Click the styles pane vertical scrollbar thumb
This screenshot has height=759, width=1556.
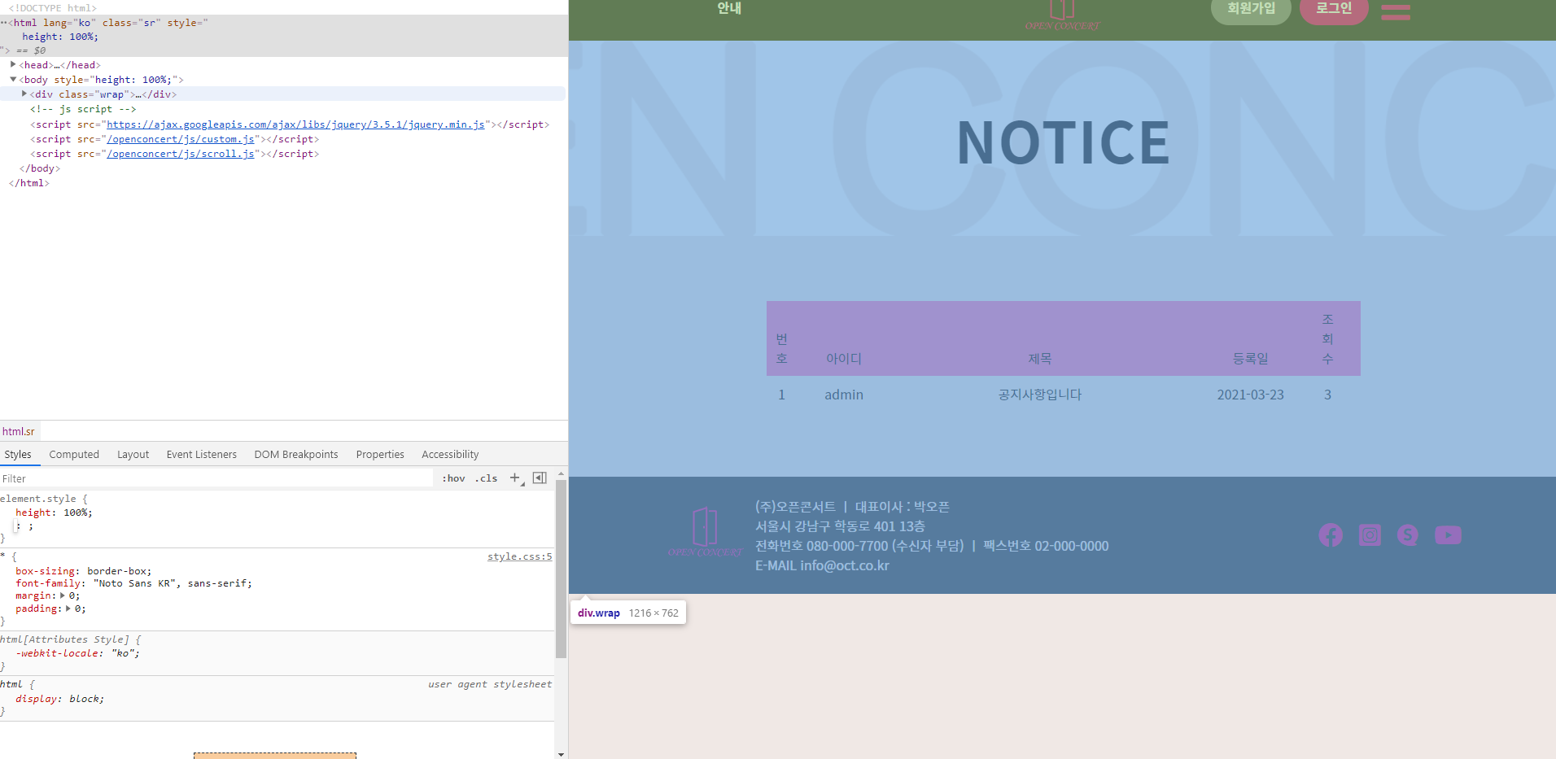coord(561,569)
